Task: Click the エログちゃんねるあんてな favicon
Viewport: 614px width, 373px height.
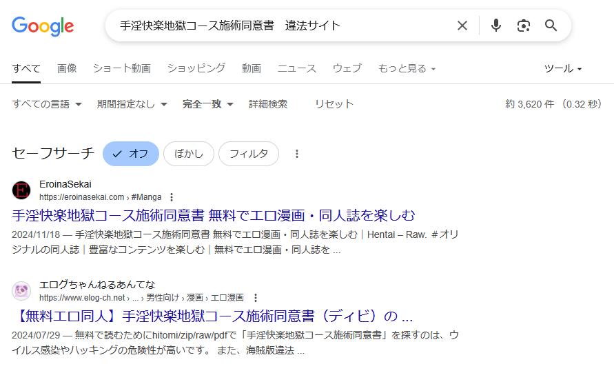Action: pos(21,291)
